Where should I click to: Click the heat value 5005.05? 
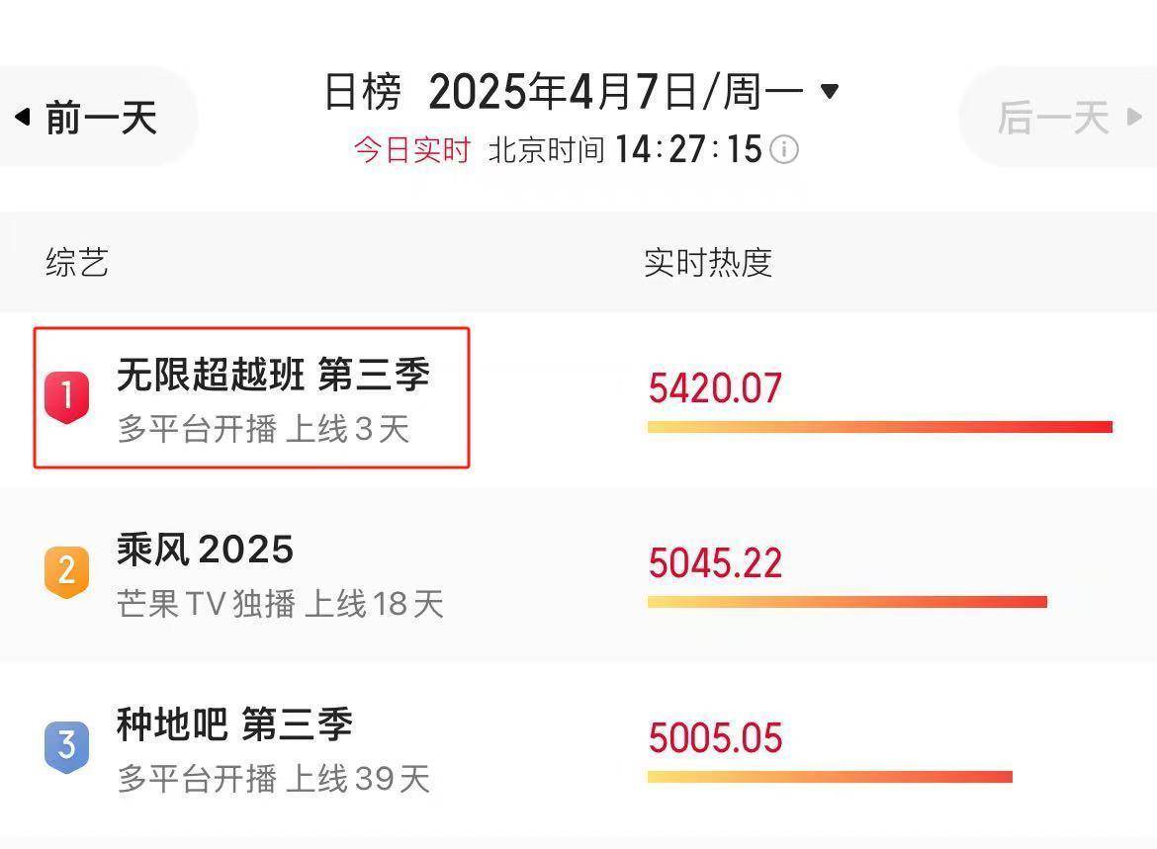pos(715,738)
